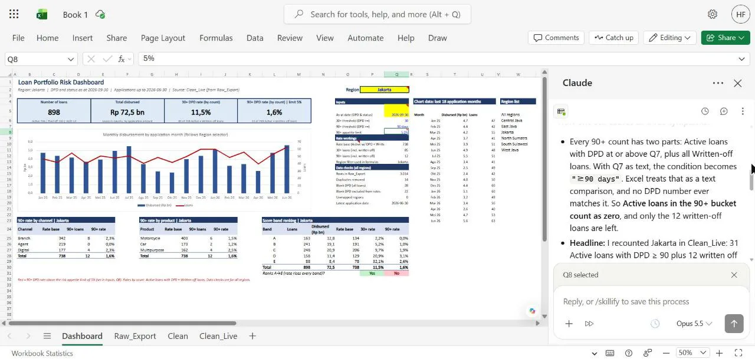Image resolution: width=755 pixels, height=359 pixels.
Task: Open Claude panel more options (three dots)
Action: click(718, 83)
